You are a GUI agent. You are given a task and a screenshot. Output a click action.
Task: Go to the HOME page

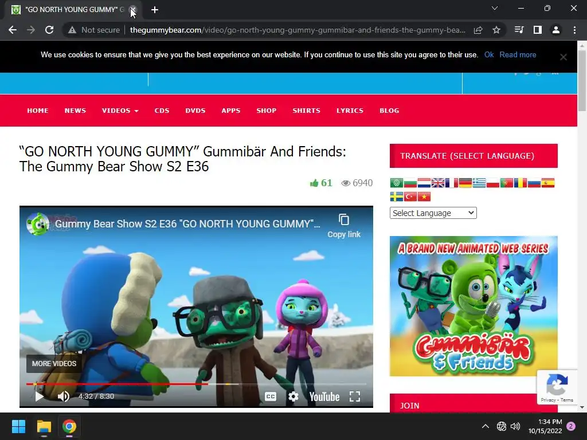38,111
